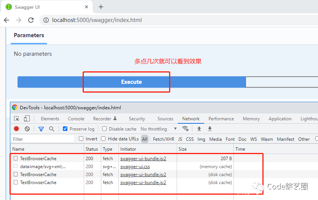Open swagger-ui-bundle.js:2 link in 207 B row
Image resolution: width=318 pixels, height=200 pixels.
pos(143,159)
